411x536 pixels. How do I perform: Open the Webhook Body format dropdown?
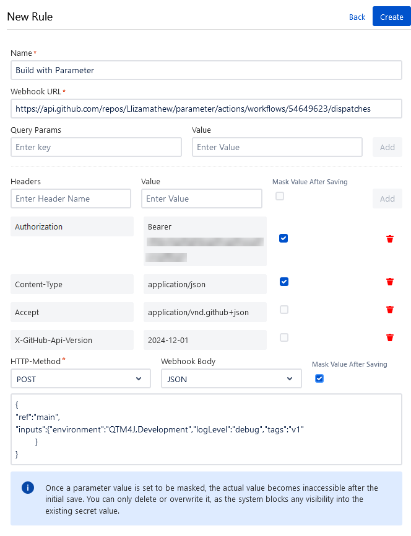click(x=231, y=378)
